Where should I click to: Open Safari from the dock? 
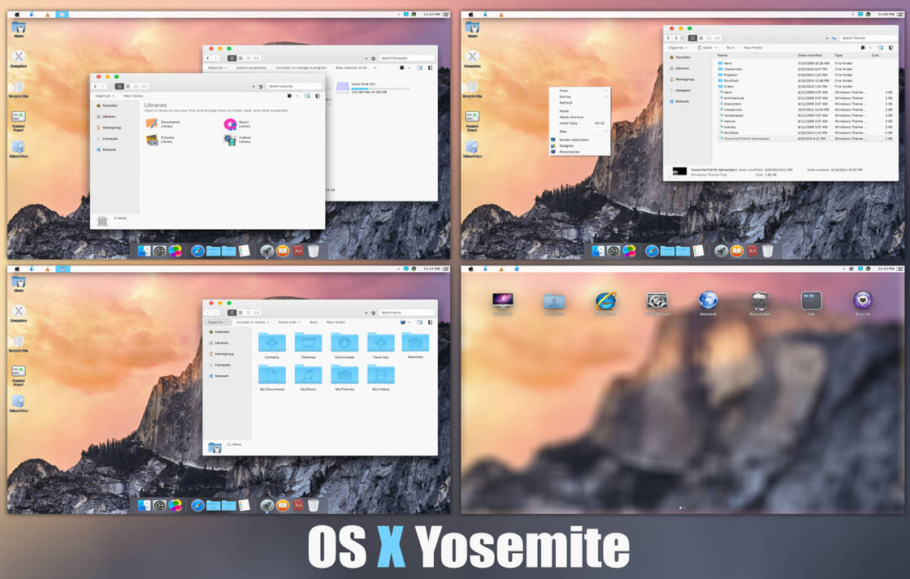pos(197,250)
